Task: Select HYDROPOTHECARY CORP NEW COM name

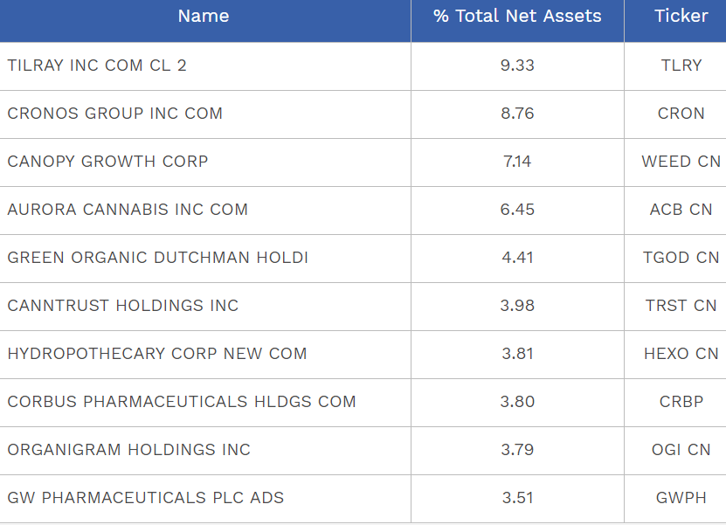Action: (x=157, y=354)
